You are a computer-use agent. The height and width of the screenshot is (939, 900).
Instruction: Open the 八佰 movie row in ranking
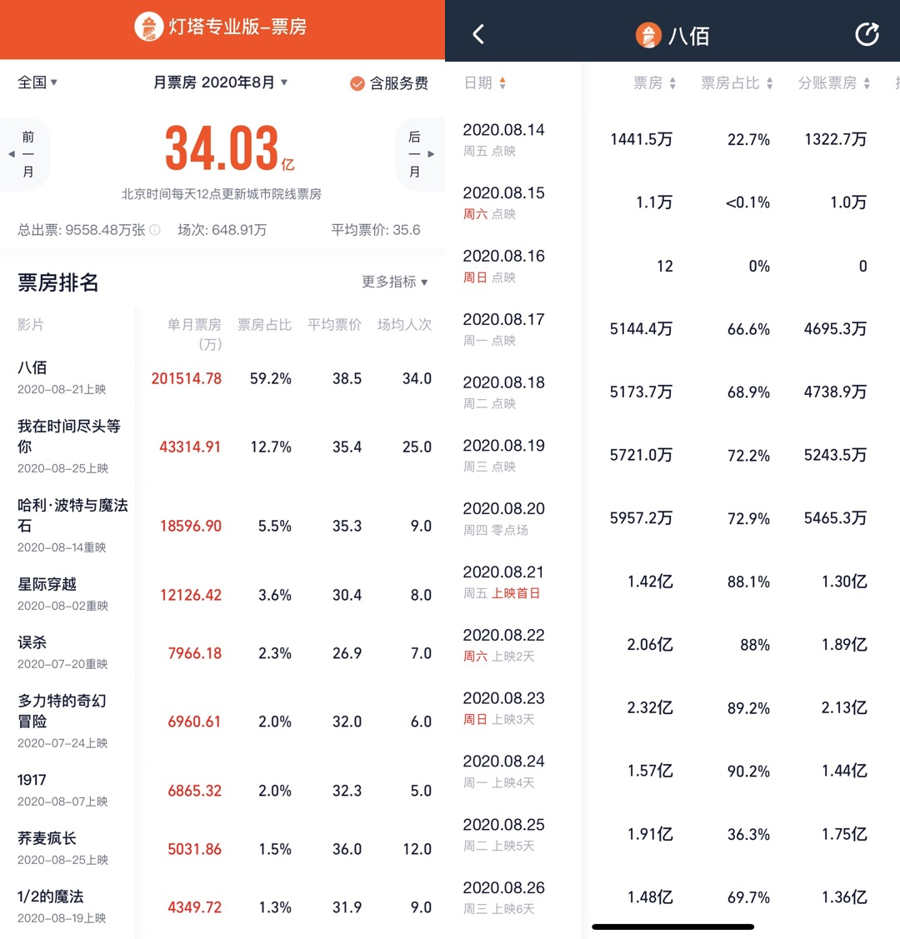[x=222, y=378]
